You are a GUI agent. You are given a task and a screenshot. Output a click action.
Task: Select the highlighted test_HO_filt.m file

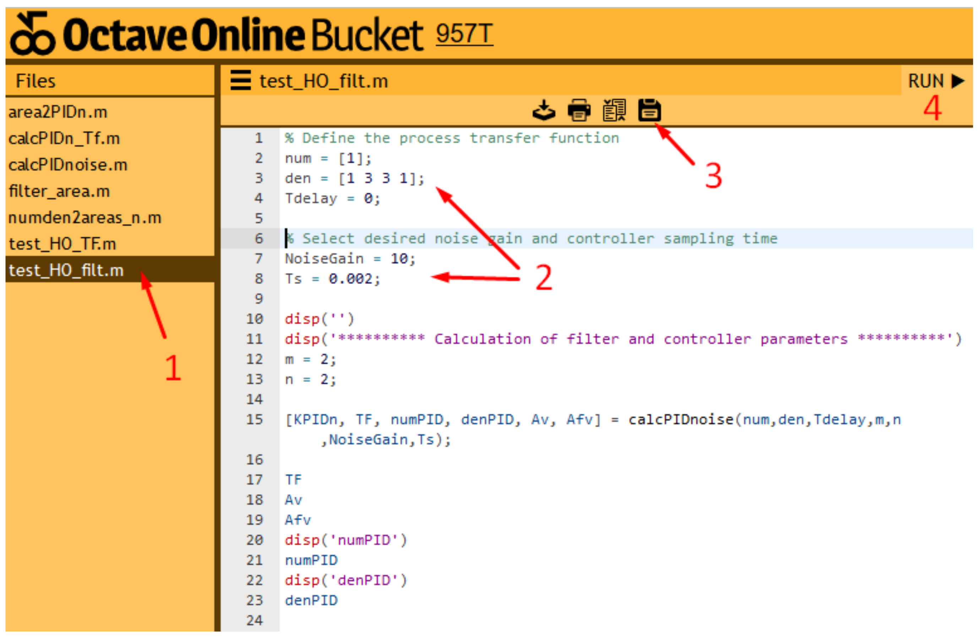coord(66,271)
